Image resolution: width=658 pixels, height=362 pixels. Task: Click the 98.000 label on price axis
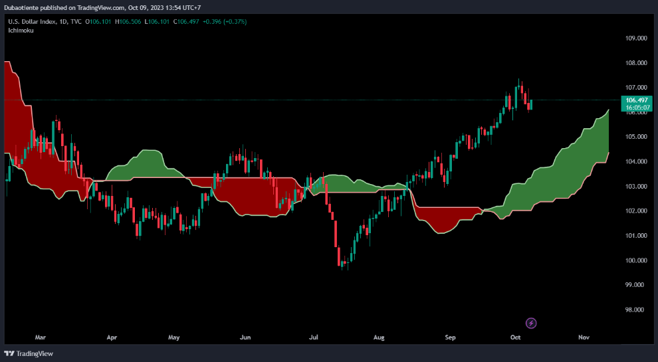pyautogui.click(x=637, y=310)
